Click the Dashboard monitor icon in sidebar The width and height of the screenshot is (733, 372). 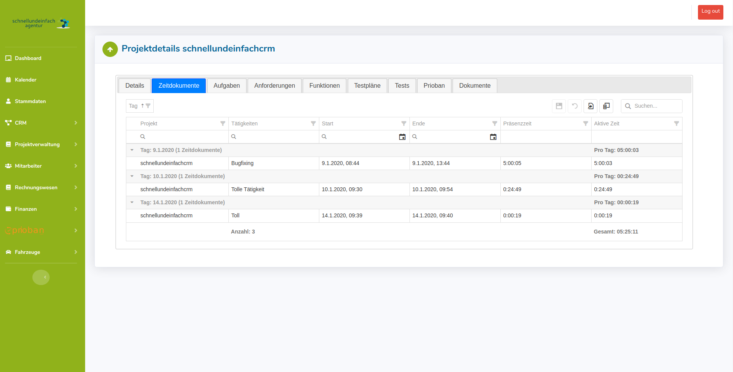tap(8, 58)
